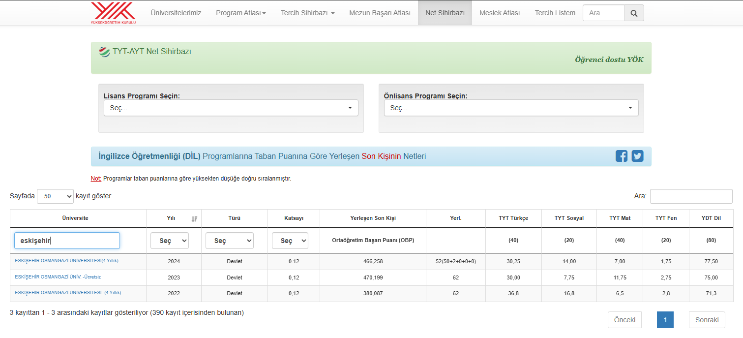Share on Twitter icon
This screenshot has height=338, width=743.
tap(637, 156)
